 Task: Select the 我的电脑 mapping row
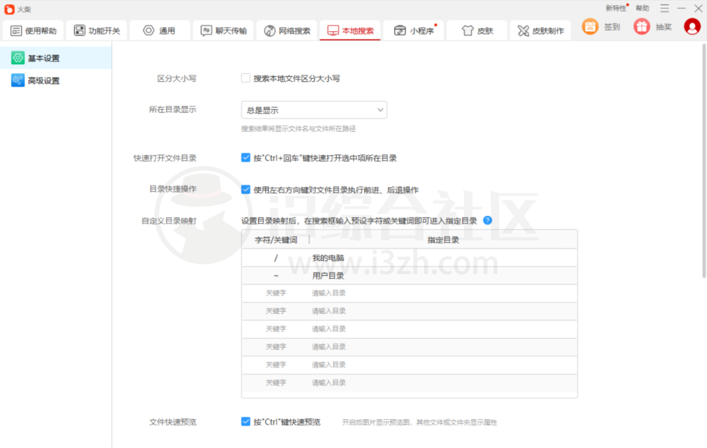pos(409,258)
